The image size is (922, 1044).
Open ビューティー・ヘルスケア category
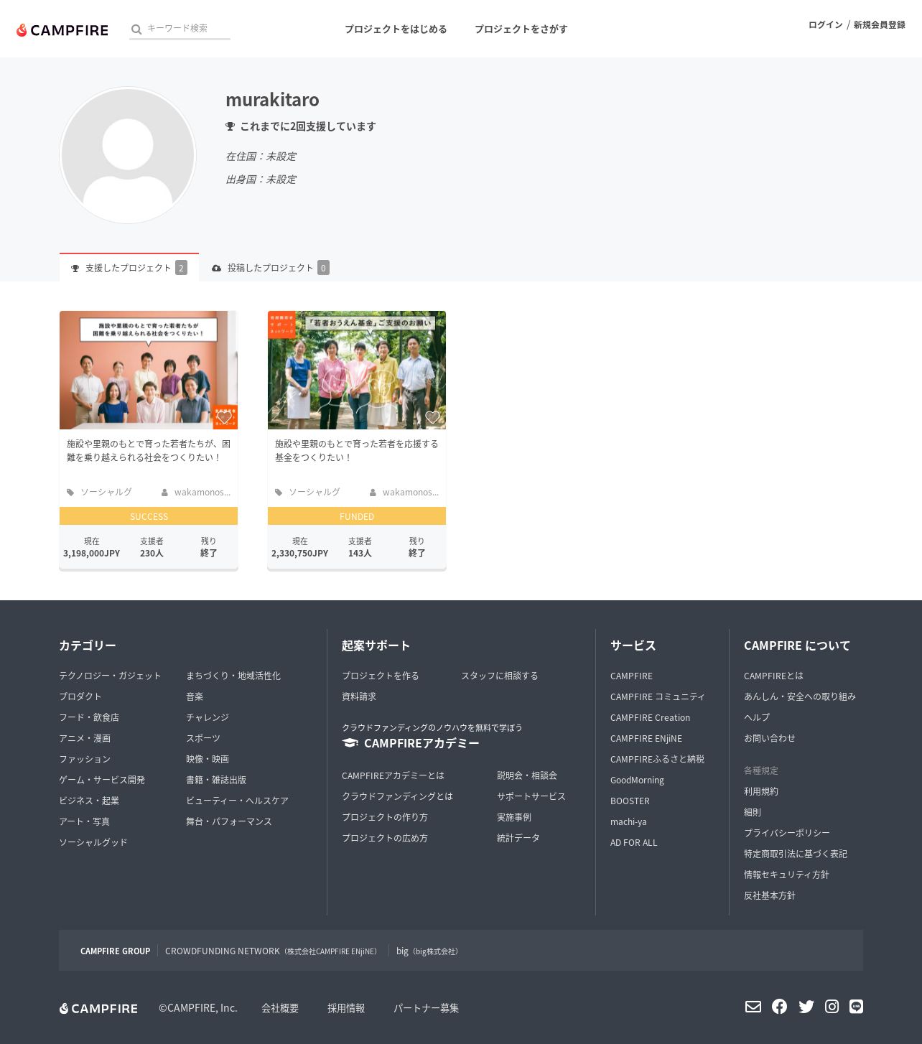[237, 801]
